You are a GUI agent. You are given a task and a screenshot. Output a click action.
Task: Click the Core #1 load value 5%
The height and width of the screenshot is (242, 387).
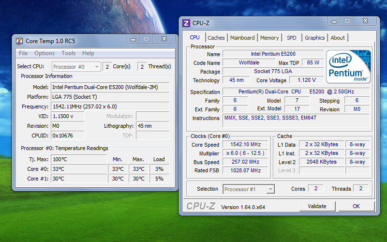click(x=159, y=179)
